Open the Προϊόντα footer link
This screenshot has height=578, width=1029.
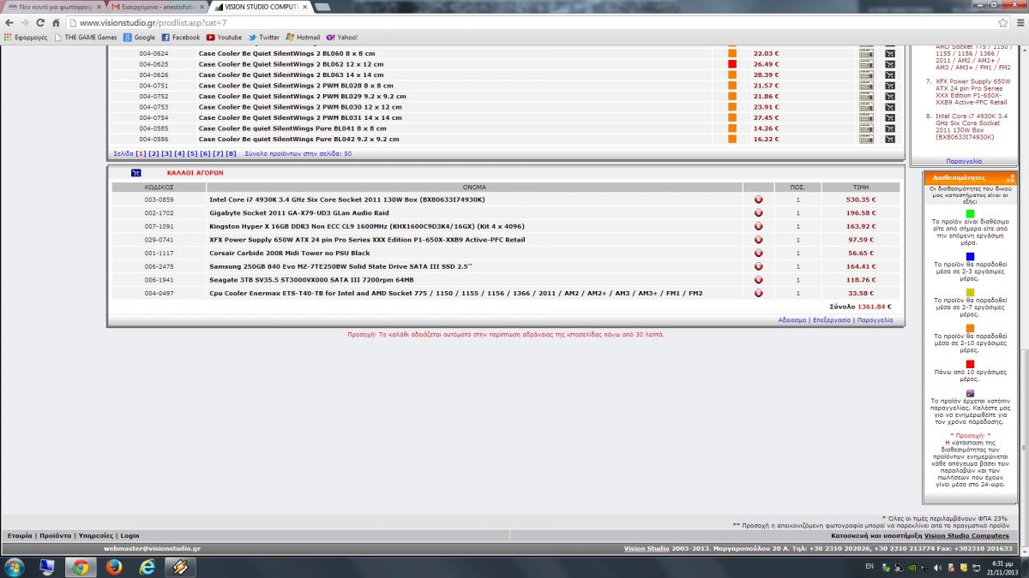(55, 535)
